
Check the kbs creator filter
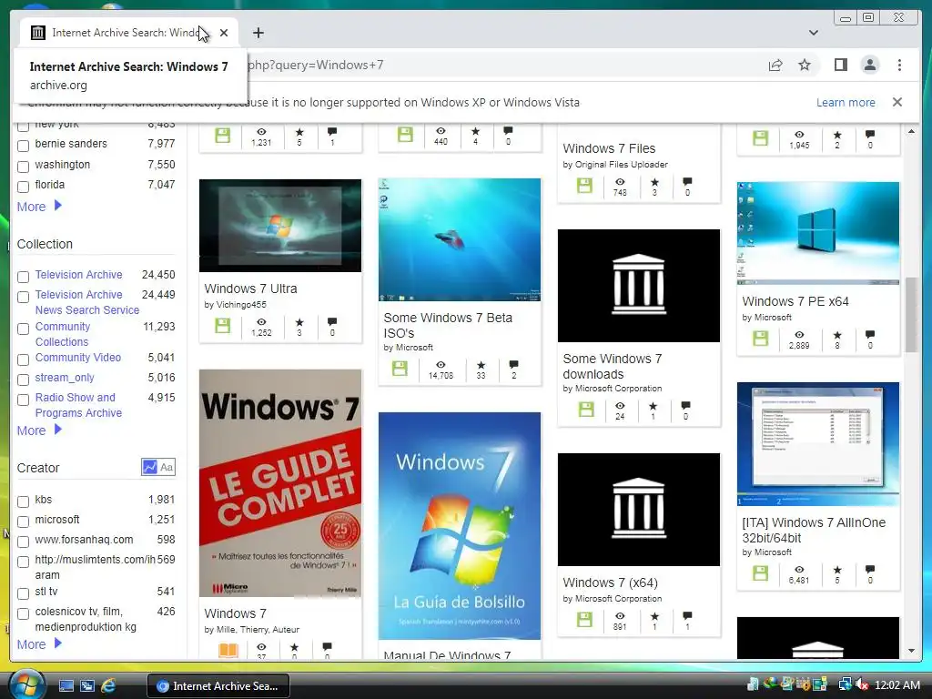coord(23,501)
